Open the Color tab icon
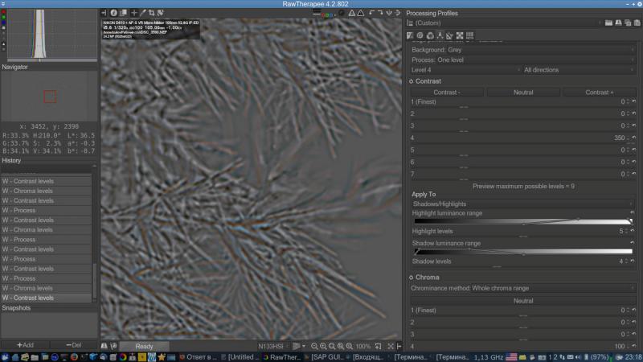 pos(430,35)
